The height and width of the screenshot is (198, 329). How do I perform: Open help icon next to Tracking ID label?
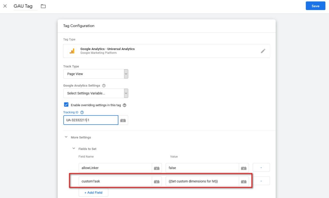pyautogui.click(x=82, y=113)
